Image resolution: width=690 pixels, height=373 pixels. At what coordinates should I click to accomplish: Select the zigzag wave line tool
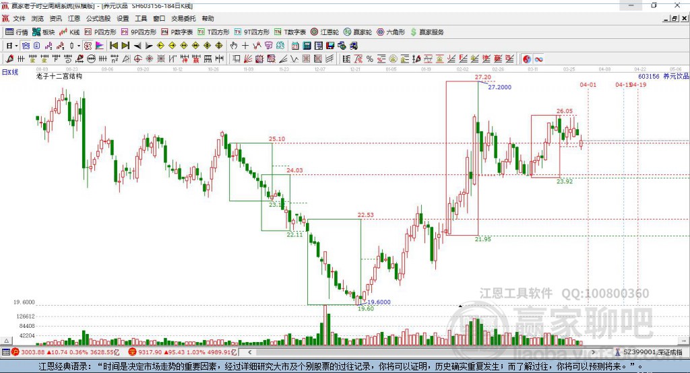click(294, 59)
